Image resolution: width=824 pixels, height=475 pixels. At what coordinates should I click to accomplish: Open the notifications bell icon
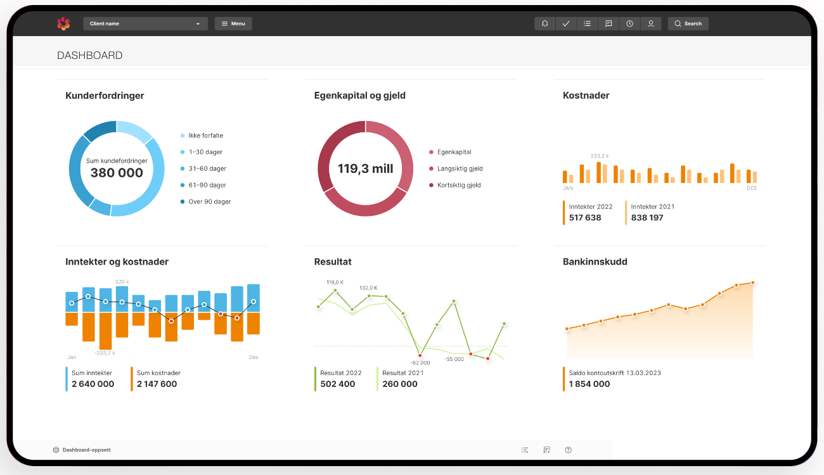545,23
